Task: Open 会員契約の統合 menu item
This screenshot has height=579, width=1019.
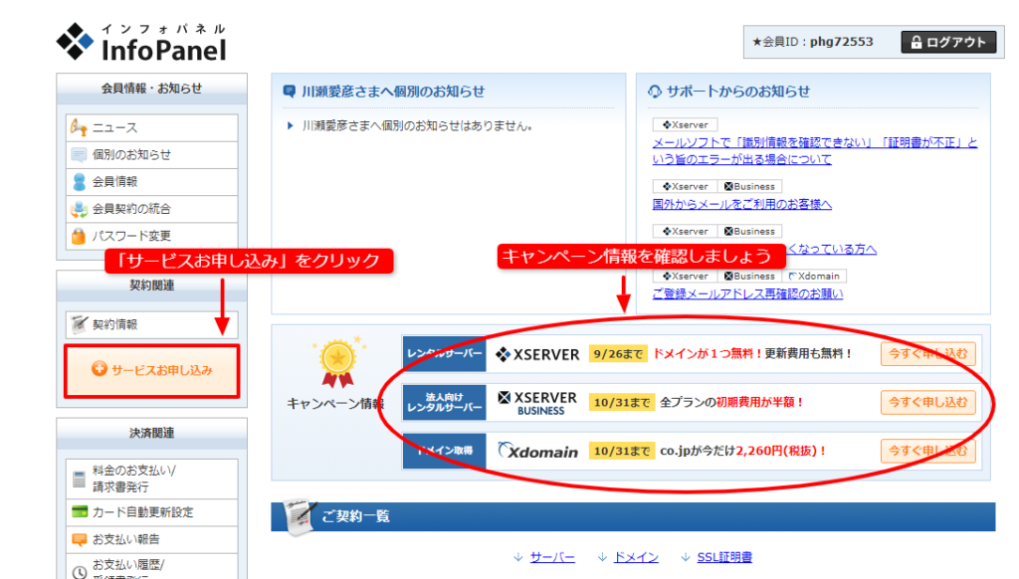Action: coord(130,209)
